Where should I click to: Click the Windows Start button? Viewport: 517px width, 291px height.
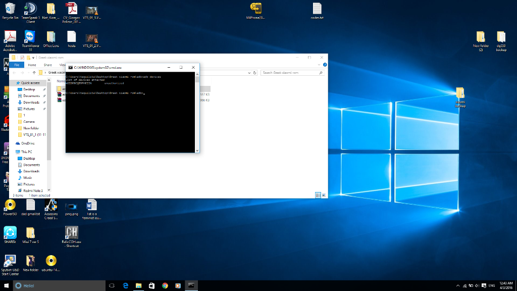click(7, 285)
